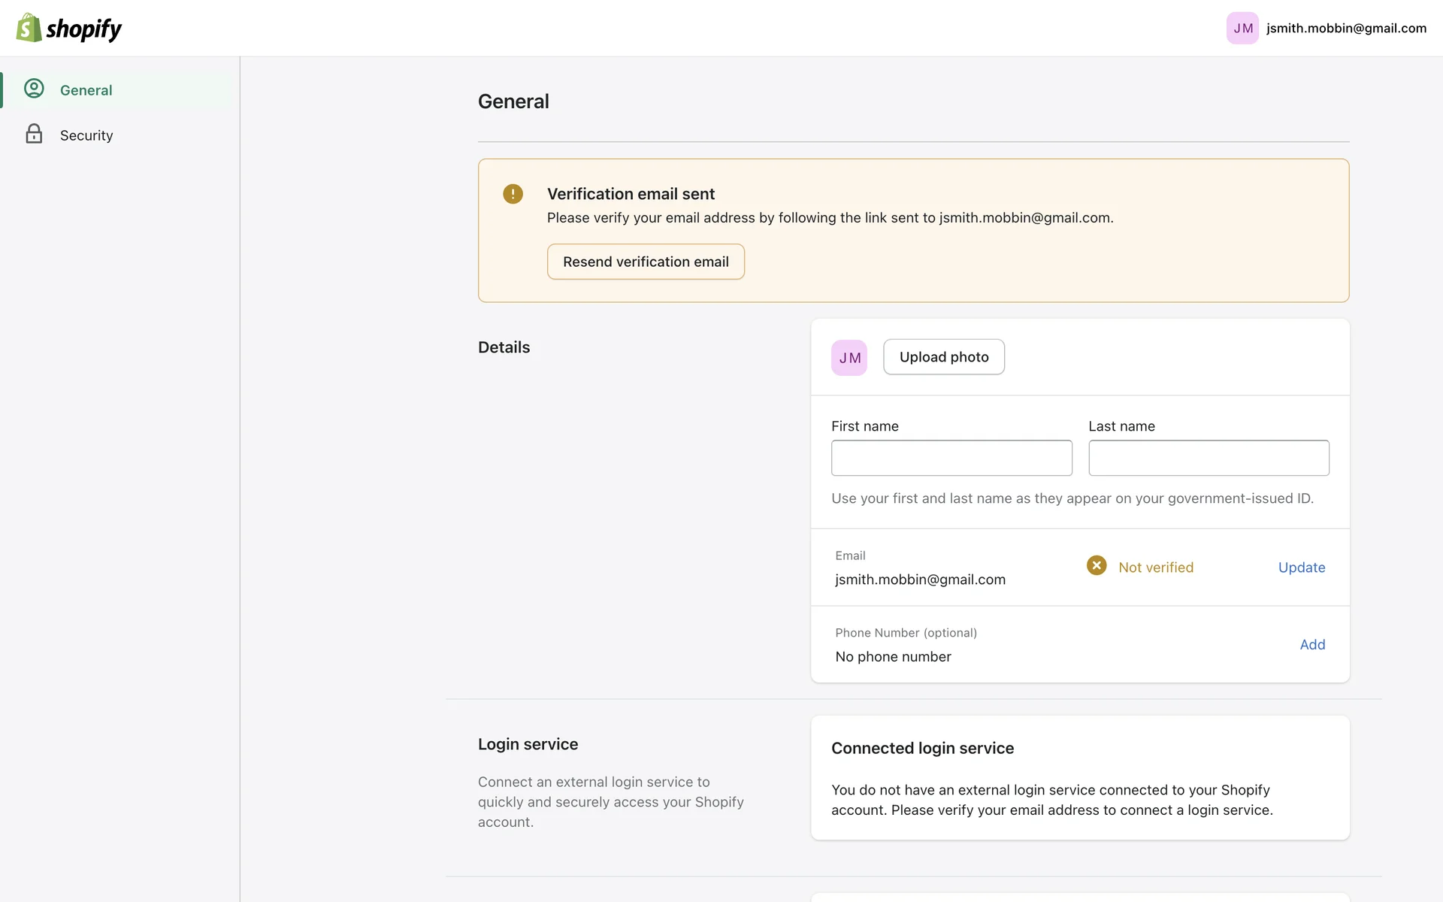Click the Upload photo button

click(x=943, y=357)
